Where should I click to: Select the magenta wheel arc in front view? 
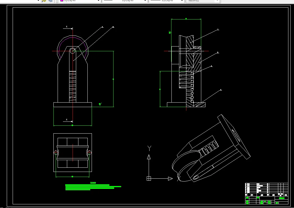[72, 37]
